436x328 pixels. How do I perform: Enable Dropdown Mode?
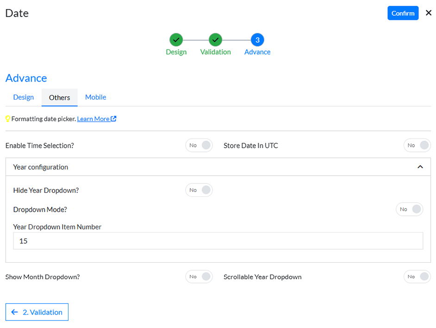point(410,209)
